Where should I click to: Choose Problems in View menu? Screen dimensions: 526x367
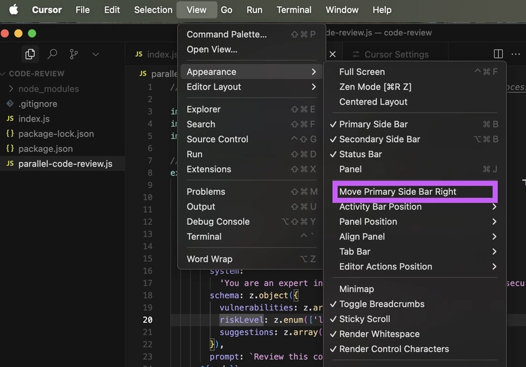(x=251, y=191)
